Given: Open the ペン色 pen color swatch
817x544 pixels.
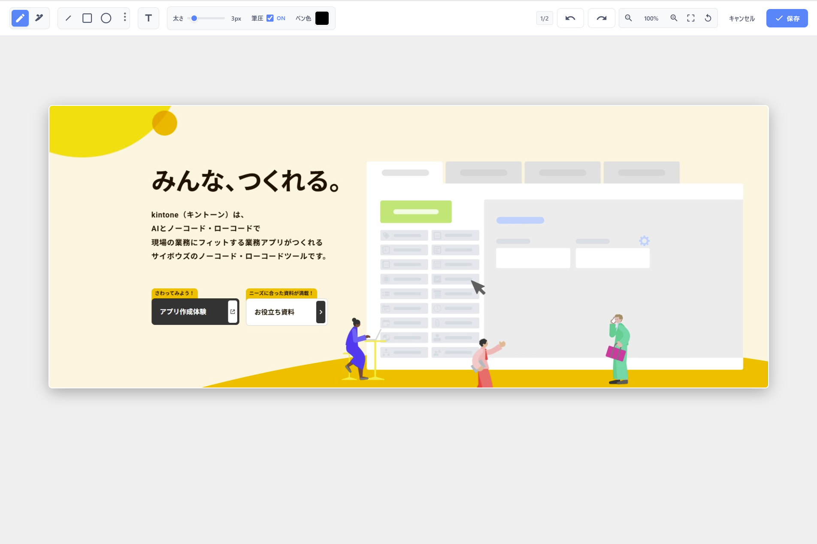Looking at the screenshot, I should [x=322, y=18].
